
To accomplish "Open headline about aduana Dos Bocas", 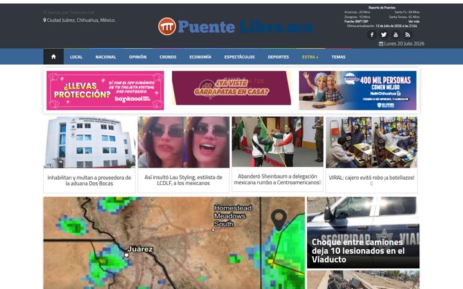I will click(x=89, y=180).
